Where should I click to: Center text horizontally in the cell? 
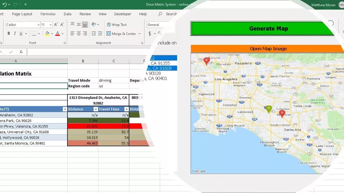[x=79, y=34]
